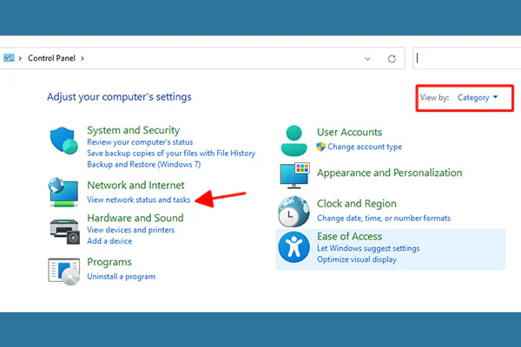521x347 pixels.
Task: Open the User Accounts category
Action: (349, 132)
